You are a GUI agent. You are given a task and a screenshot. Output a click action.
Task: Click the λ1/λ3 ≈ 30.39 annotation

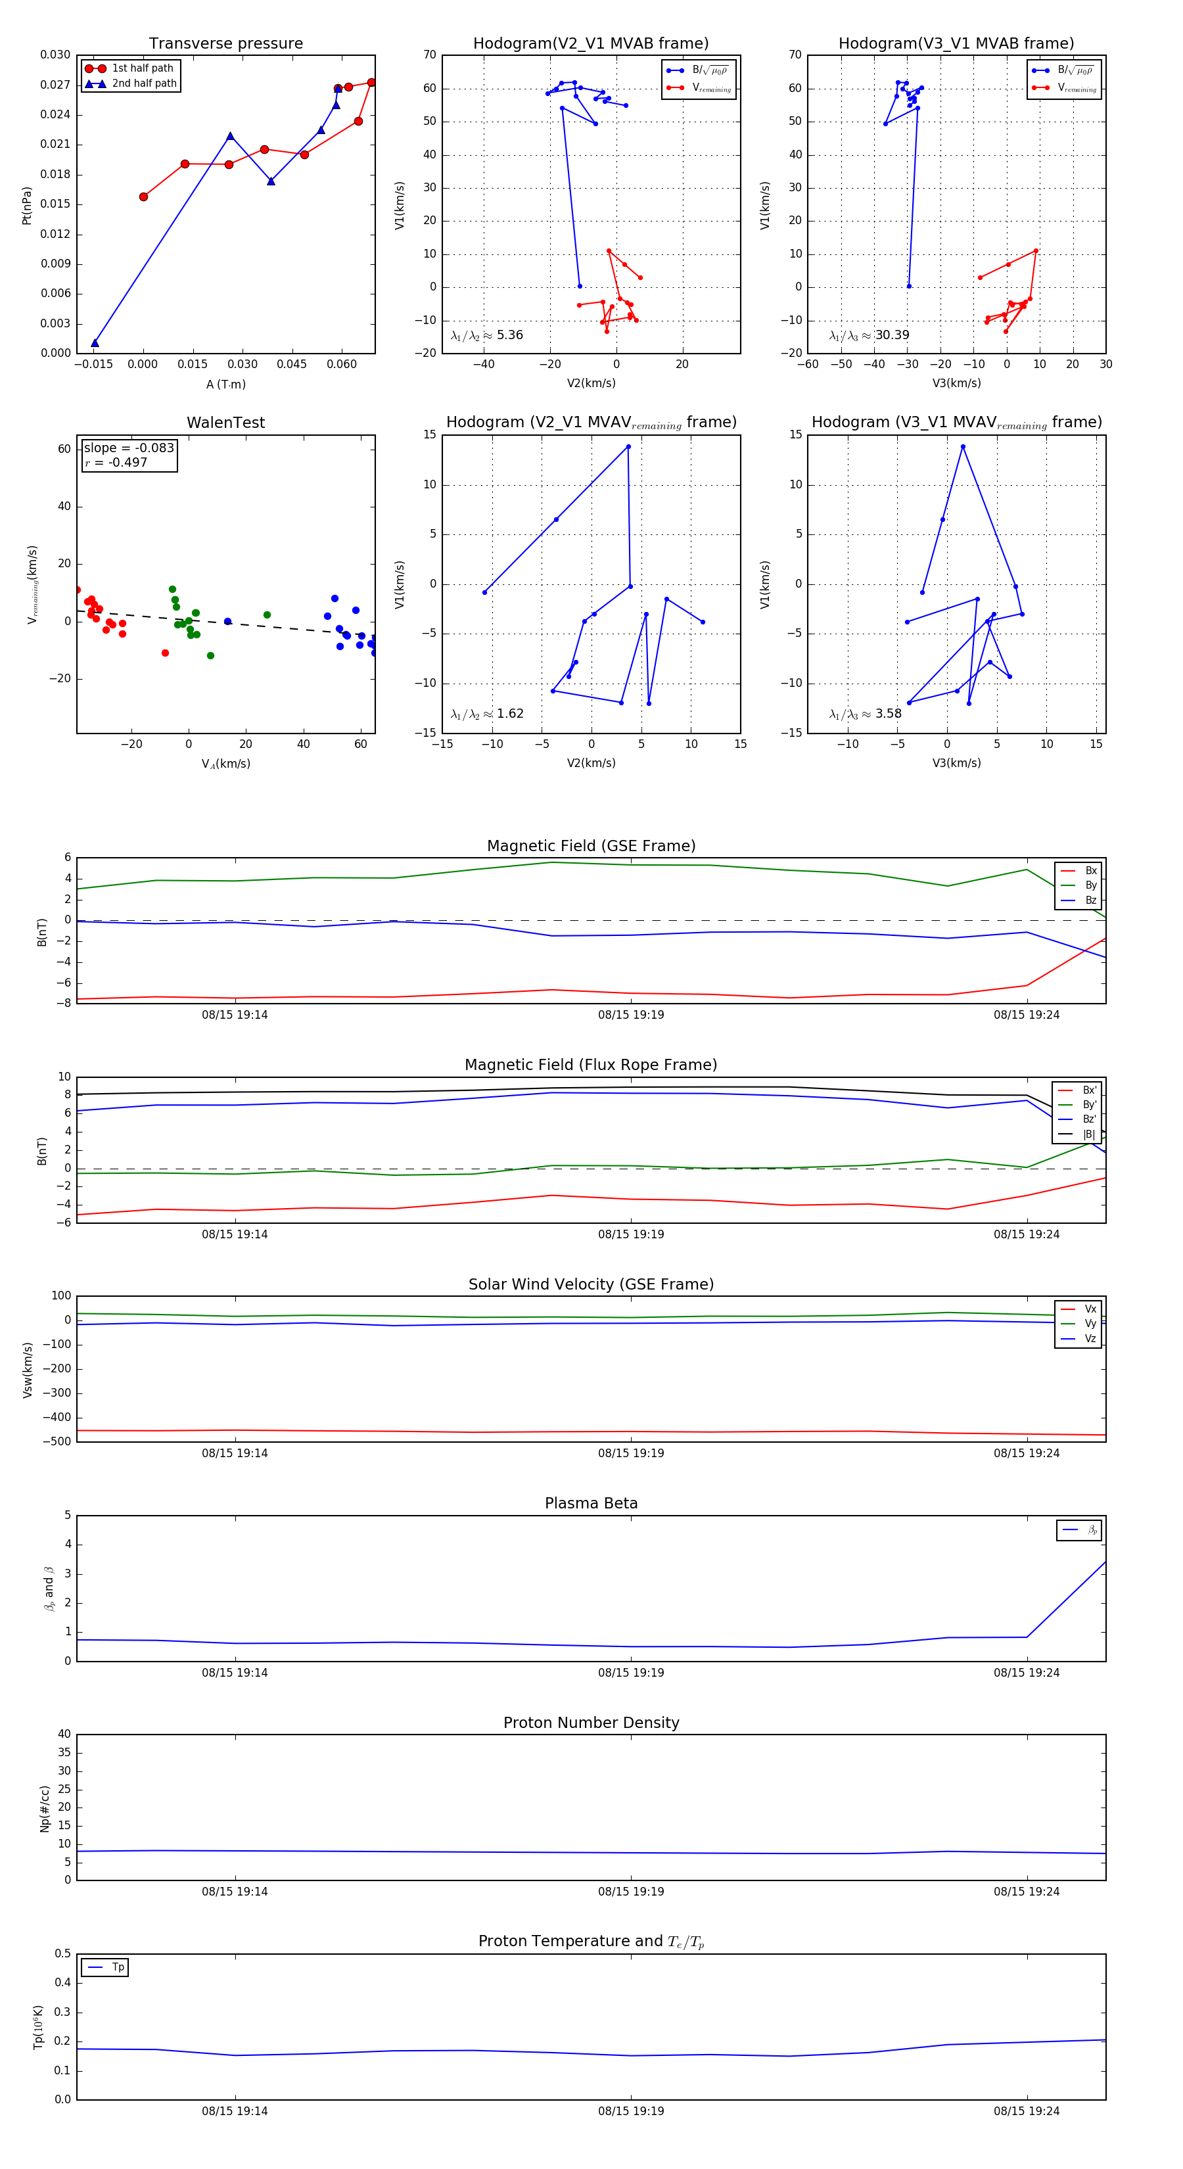click(x=869, y=335)
